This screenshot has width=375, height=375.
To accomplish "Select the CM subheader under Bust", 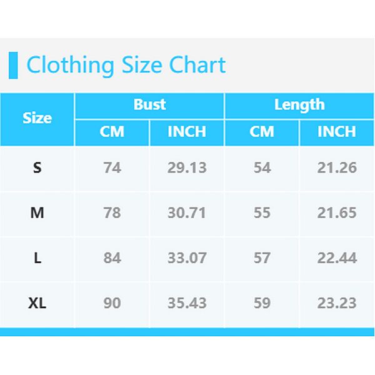I will 112,132.
